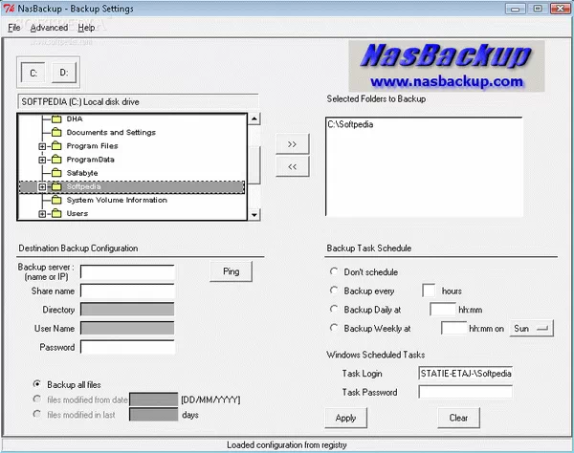Select the Backup Weekly at option

[334, 328]
